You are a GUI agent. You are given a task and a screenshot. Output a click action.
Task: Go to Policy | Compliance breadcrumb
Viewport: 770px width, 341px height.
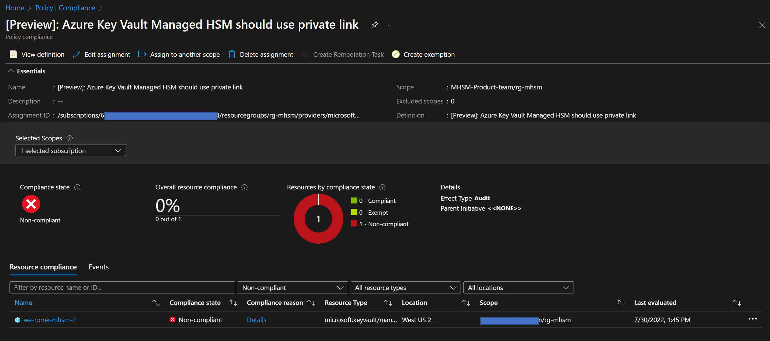(65, 8)
